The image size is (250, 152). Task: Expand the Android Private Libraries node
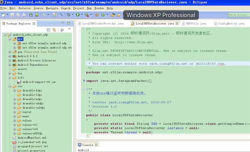coord(10,60)
